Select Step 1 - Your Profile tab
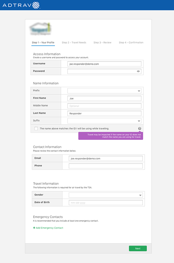The image size is (174, 263). pyautogui.click(x=43, y=43)
